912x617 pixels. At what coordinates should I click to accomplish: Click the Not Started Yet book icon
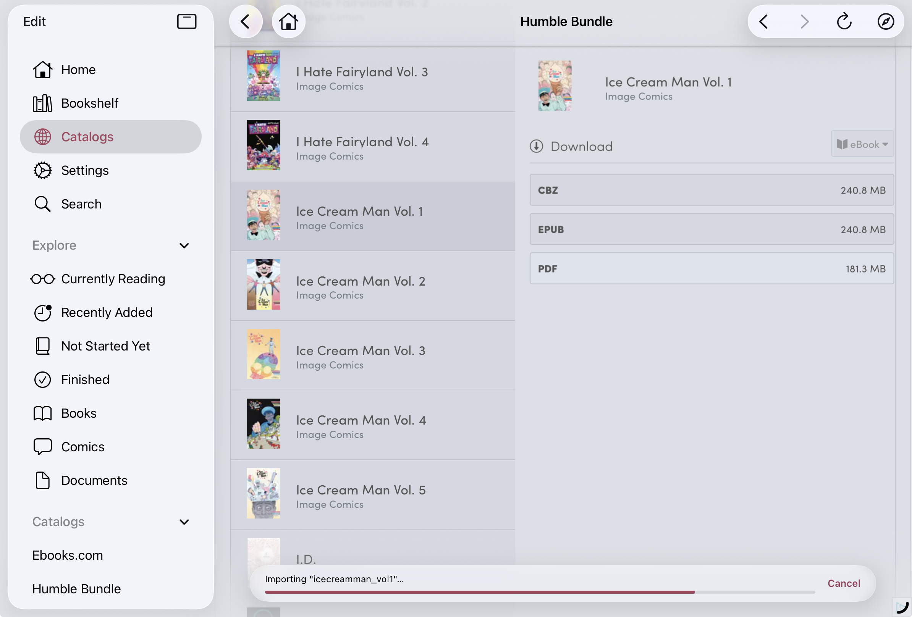42,346
